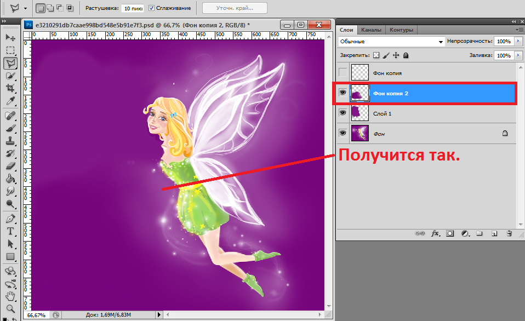525x321 pixels.
Task: Click the Add layer mask icon
Action: tap(450, 233)
